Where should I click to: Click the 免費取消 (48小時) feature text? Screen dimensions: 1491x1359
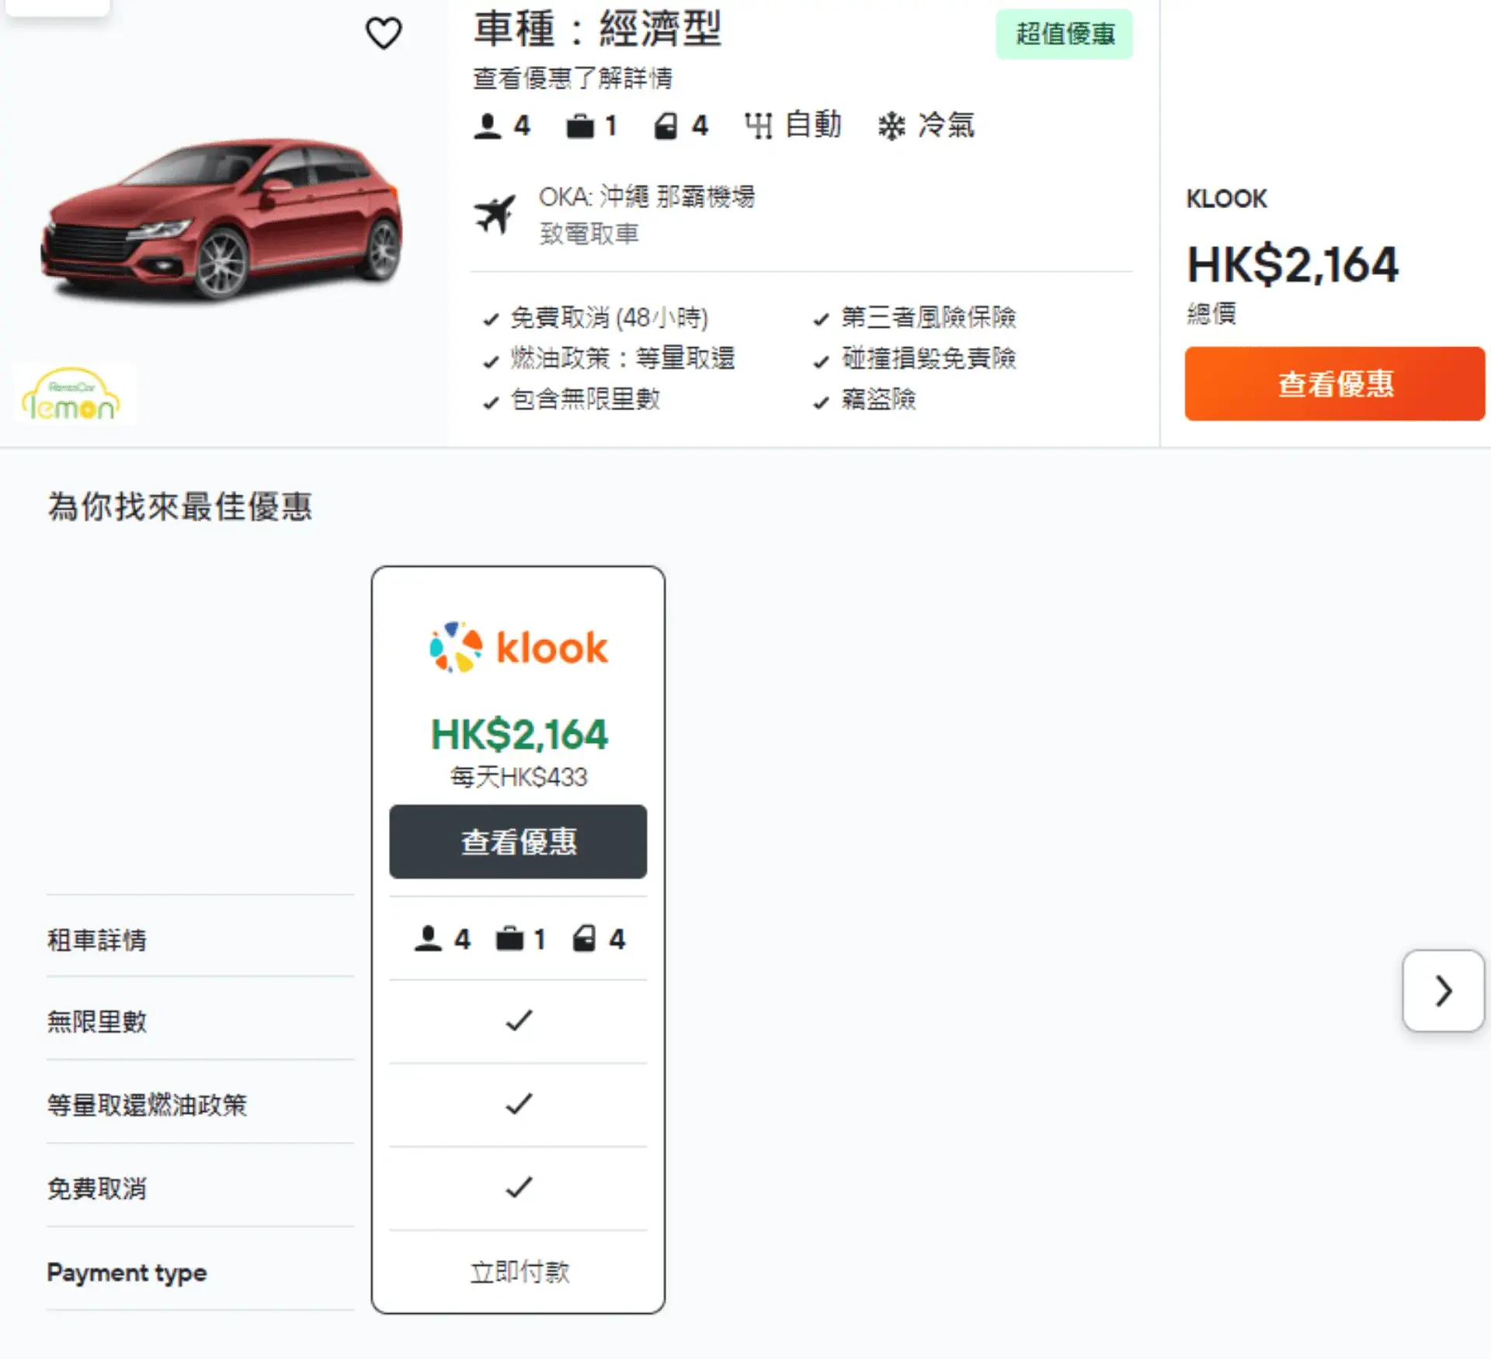coord(609,318)
